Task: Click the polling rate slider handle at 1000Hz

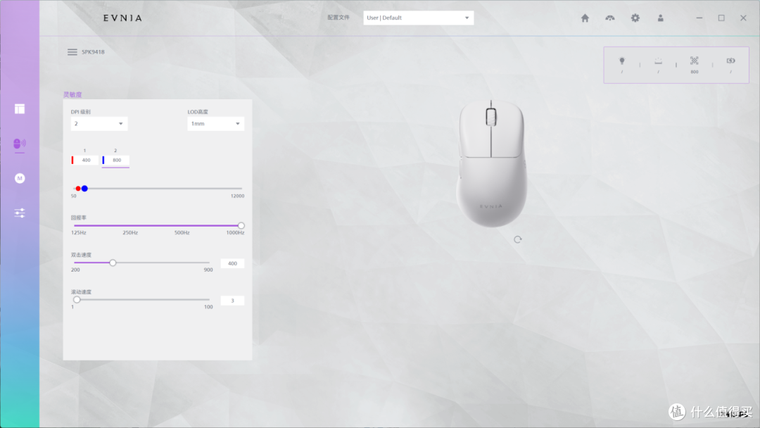Action: 241,225
